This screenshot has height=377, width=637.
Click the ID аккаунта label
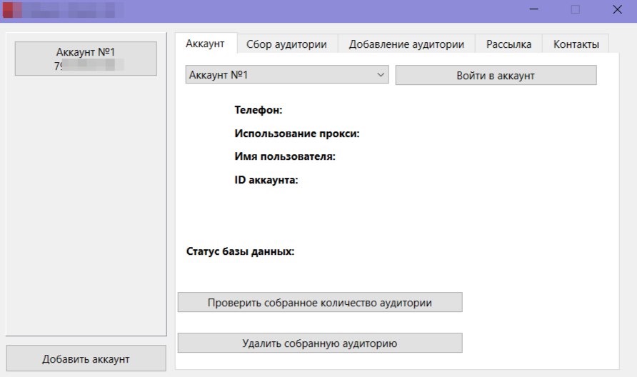pyautogui.click(x=266, y=180)
